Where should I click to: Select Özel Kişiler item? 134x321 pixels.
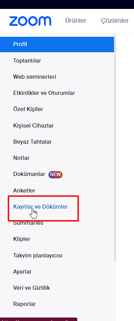(x=28, y=109)
